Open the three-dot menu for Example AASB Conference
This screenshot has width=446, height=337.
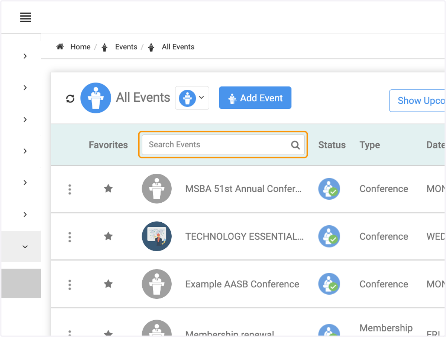[x=70, y=284]
